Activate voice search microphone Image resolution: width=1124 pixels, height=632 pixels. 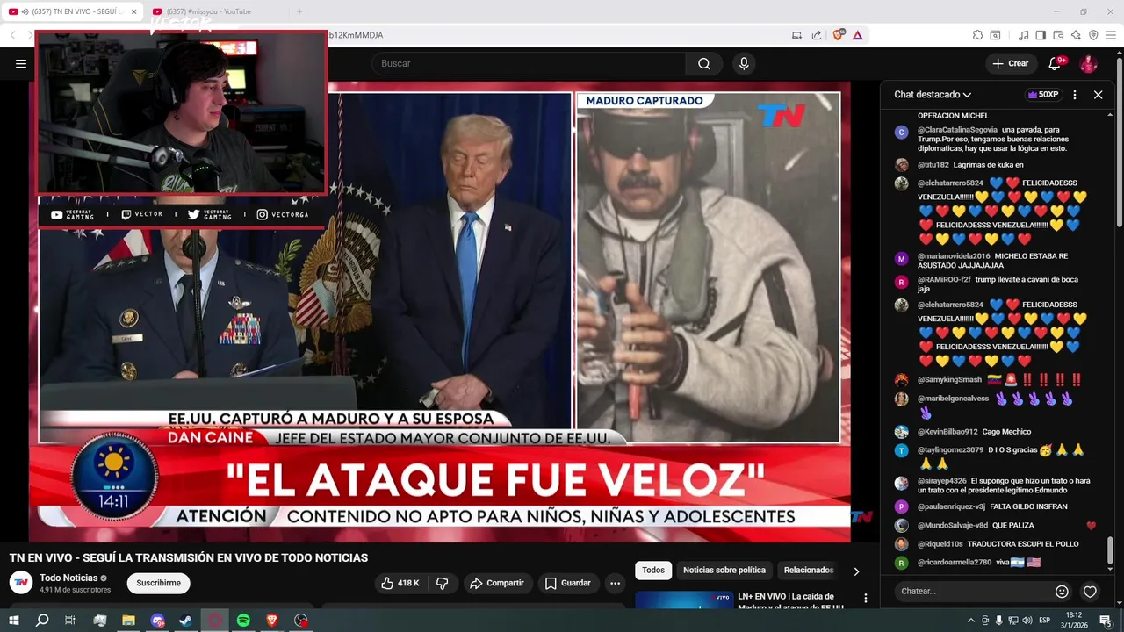744,63
